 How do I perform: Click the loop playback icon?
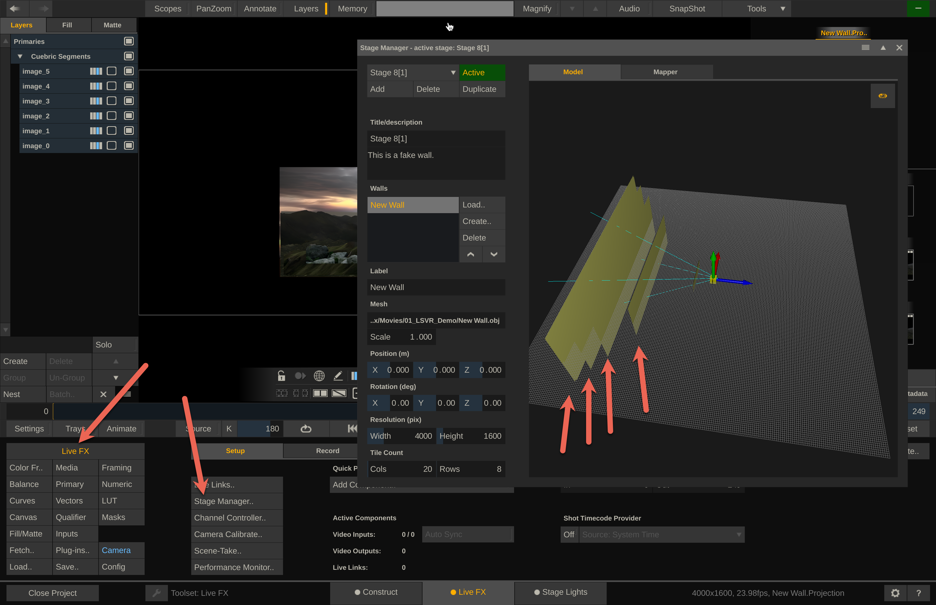tap(306, 429)
